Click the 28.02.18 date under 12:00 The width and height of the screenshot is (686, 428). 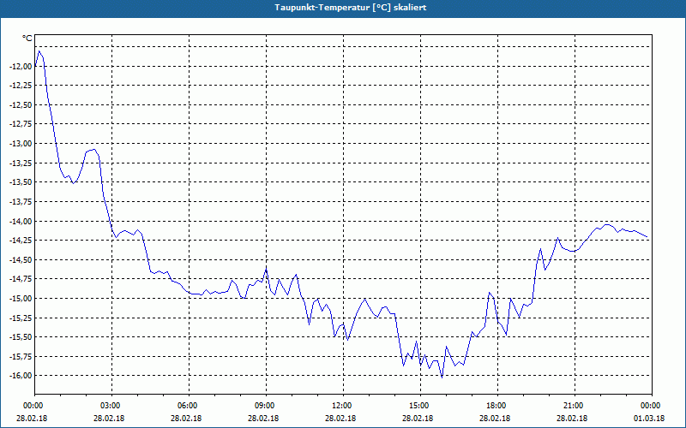point(340,419)
